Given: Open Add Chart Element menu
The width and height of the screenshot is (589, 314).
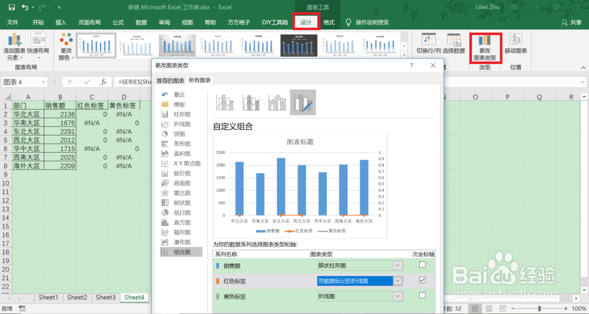Looking at the screenshot, I should (14, 47).
